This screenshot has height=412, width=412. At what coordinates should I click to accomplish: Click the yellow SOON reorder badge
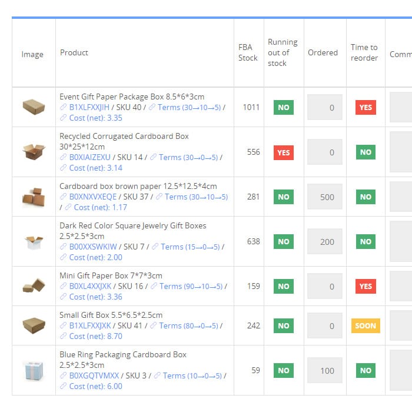366,326
